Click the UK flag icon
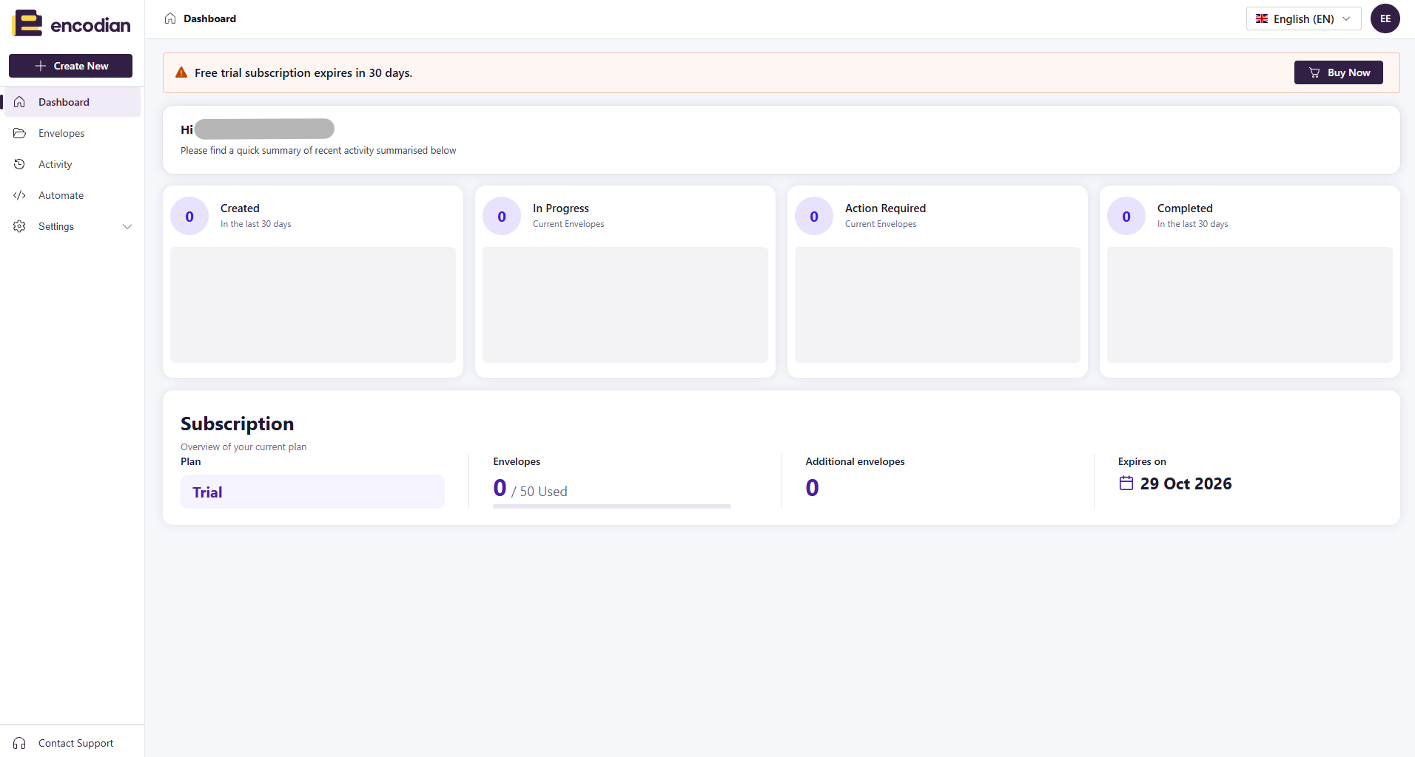 coord(1262,18)
